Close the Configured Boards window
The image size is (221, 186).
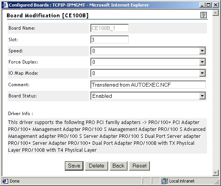click(x=216, y=5)
